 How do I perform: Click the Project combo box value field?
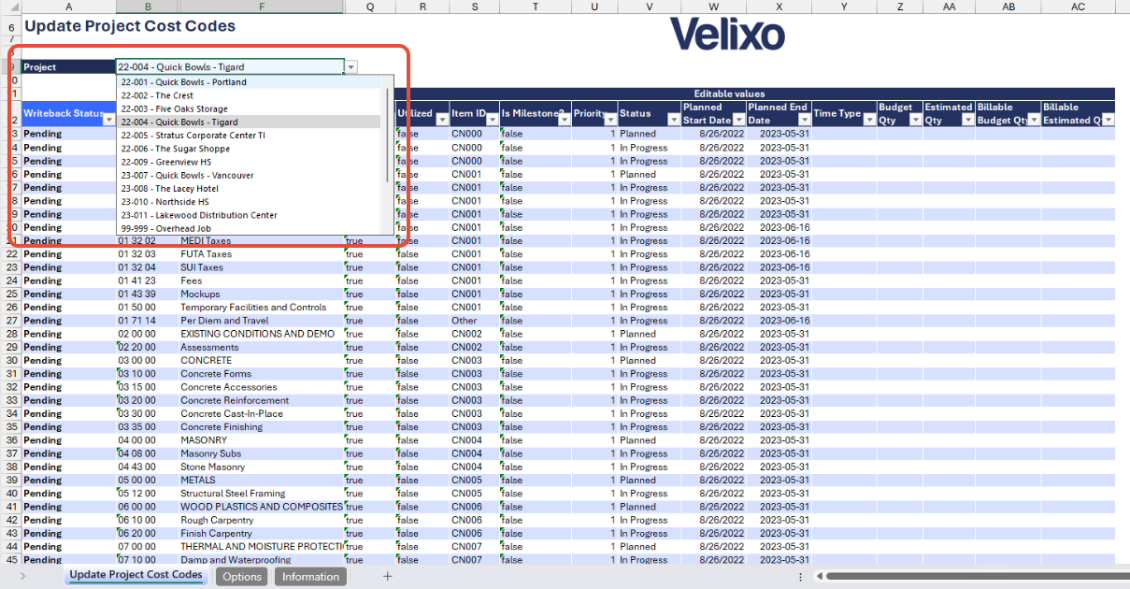230,67
